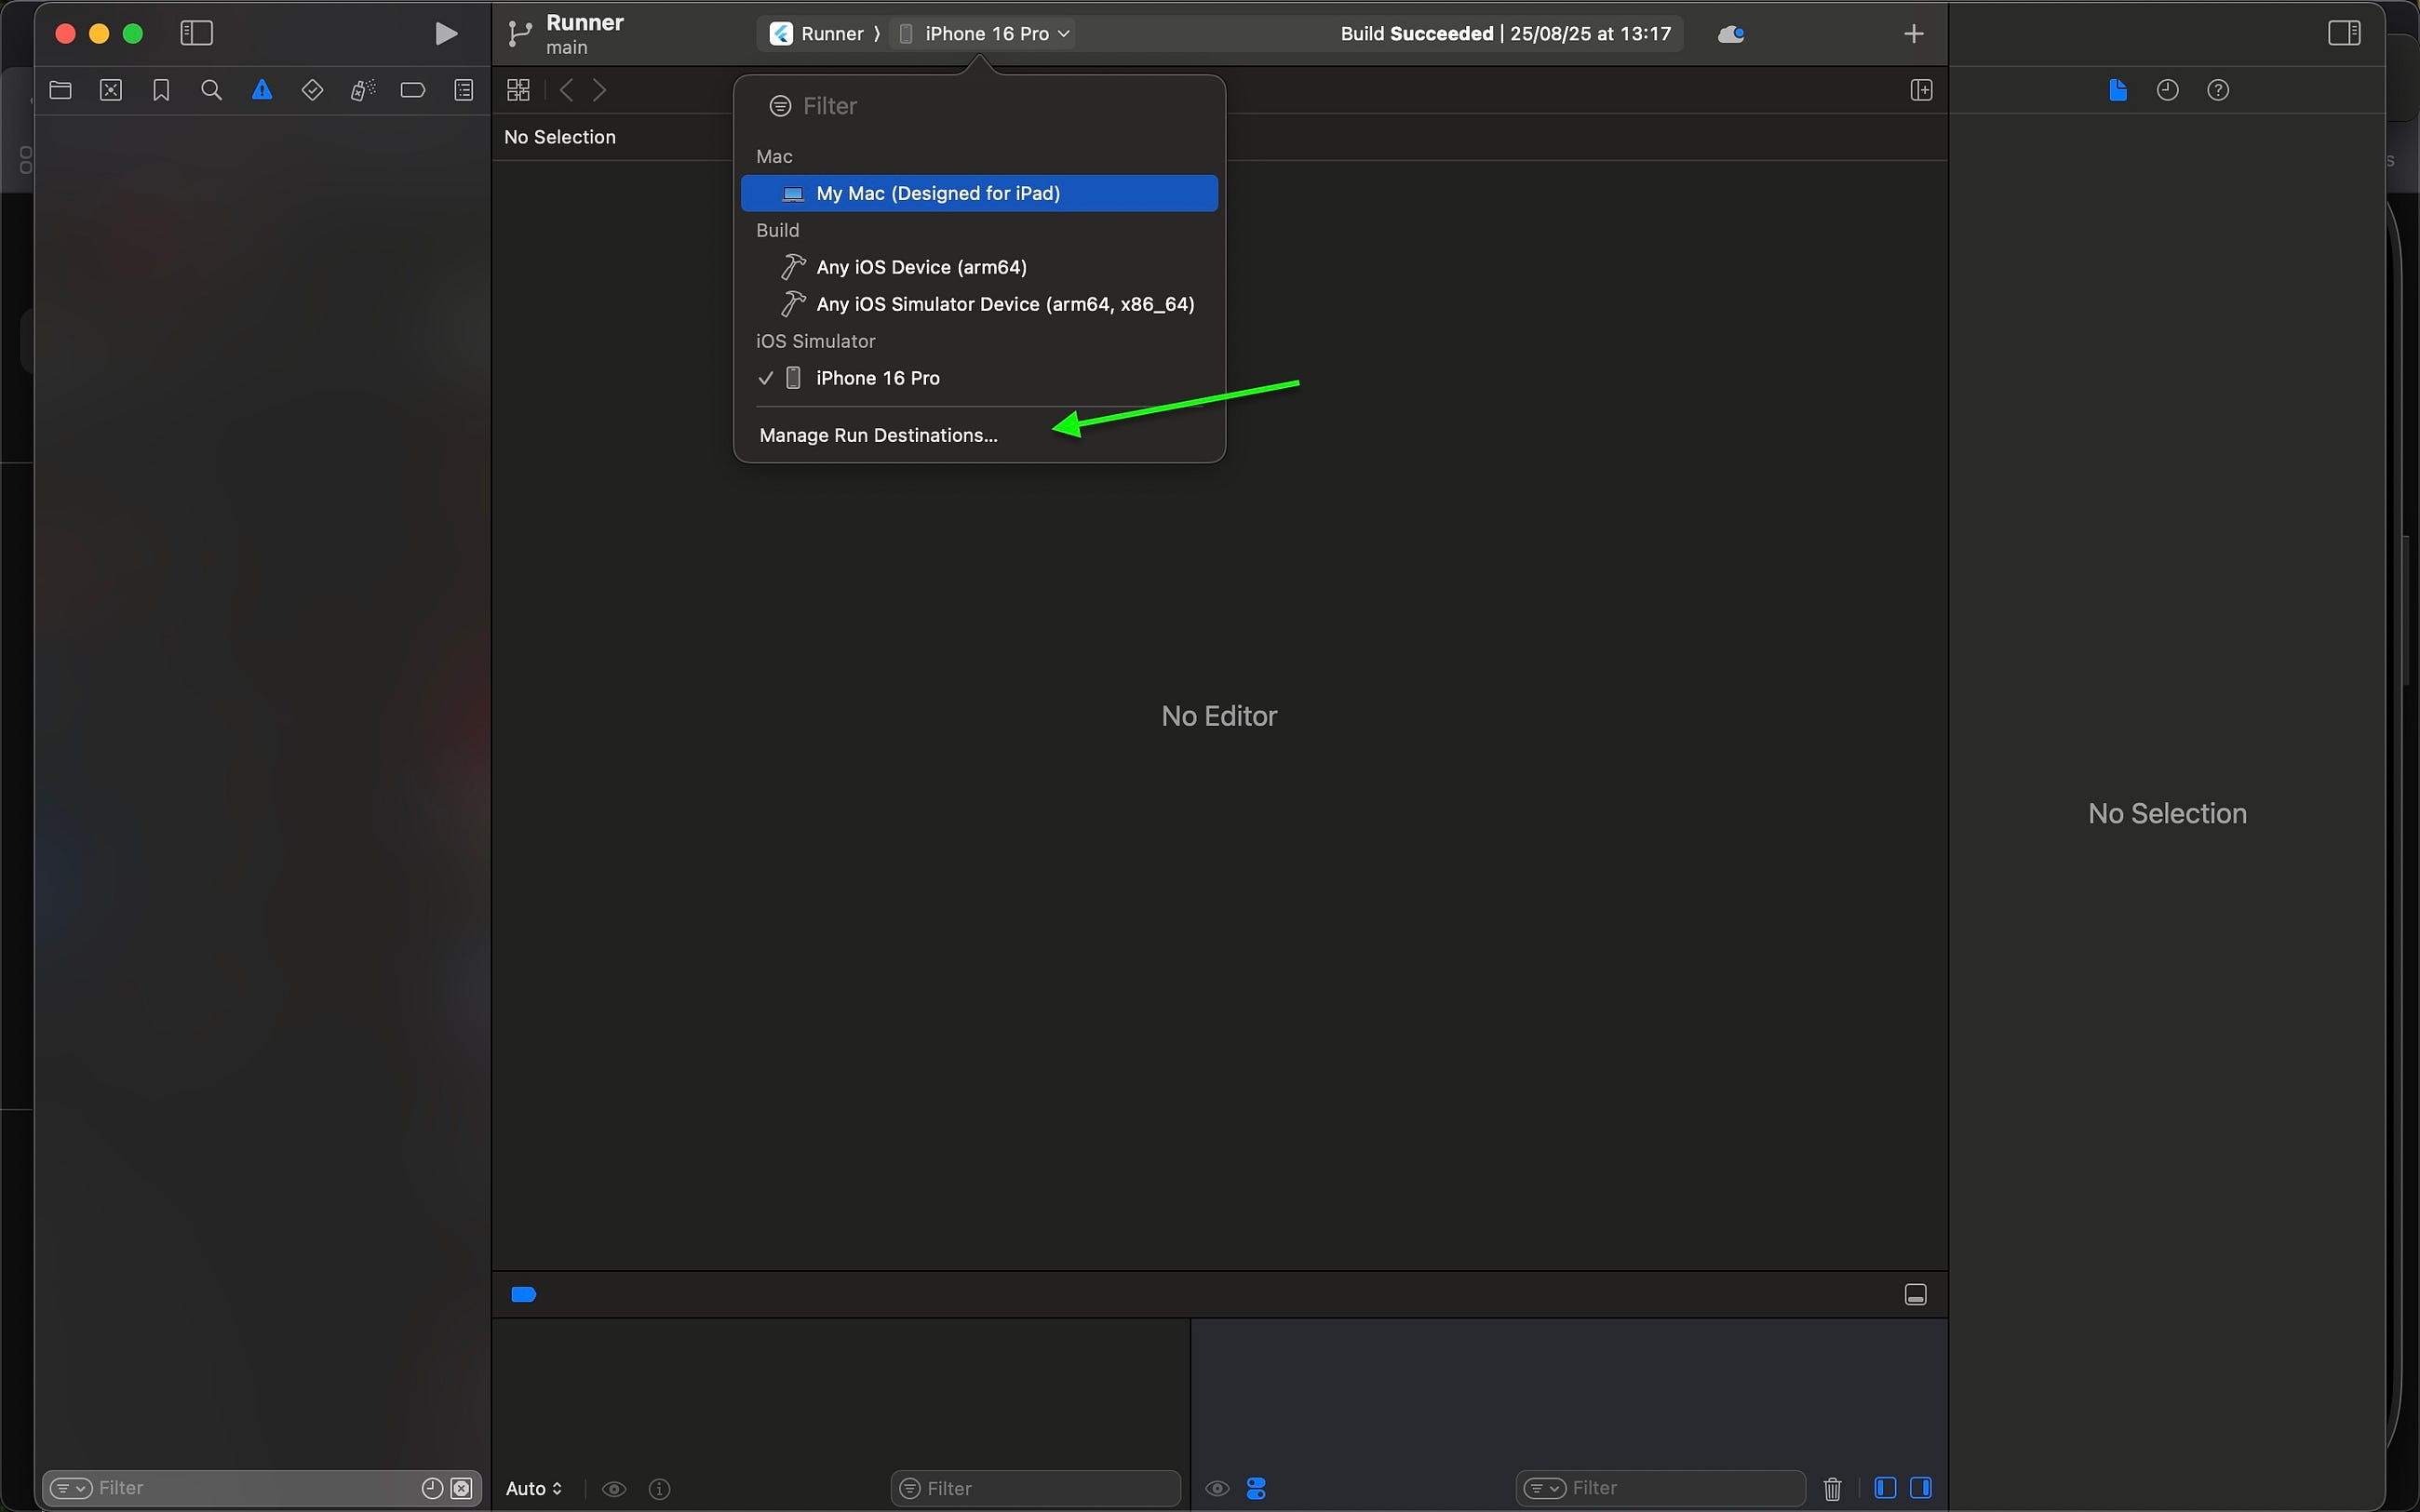Open the iPhone 16 Pro destination dropdown
The height and width of the screenshot is (1512, 2420).
point(984,34)
